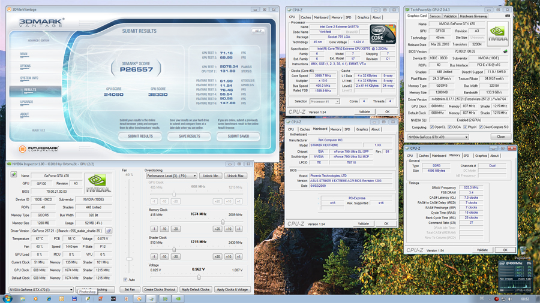The width and height of the screenshot is (540, 303).
Task: Toggle the DirectCompute 5.0 checkbox
Action: click(481, 127)
